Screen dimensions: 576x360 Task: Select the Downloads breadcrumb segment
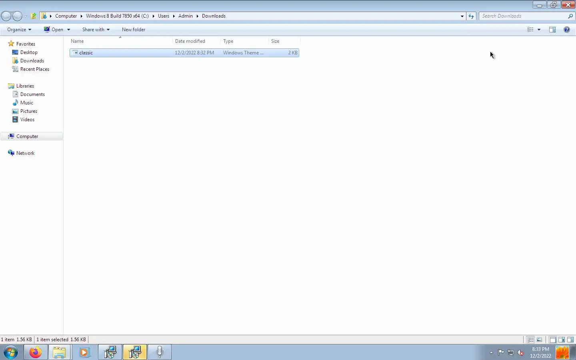coord(214,16)
